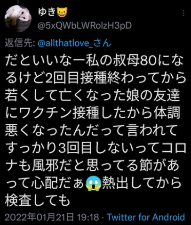The image size is (191, 225).
Task: Click the final line 検査しても
Action: coord(37,201)
